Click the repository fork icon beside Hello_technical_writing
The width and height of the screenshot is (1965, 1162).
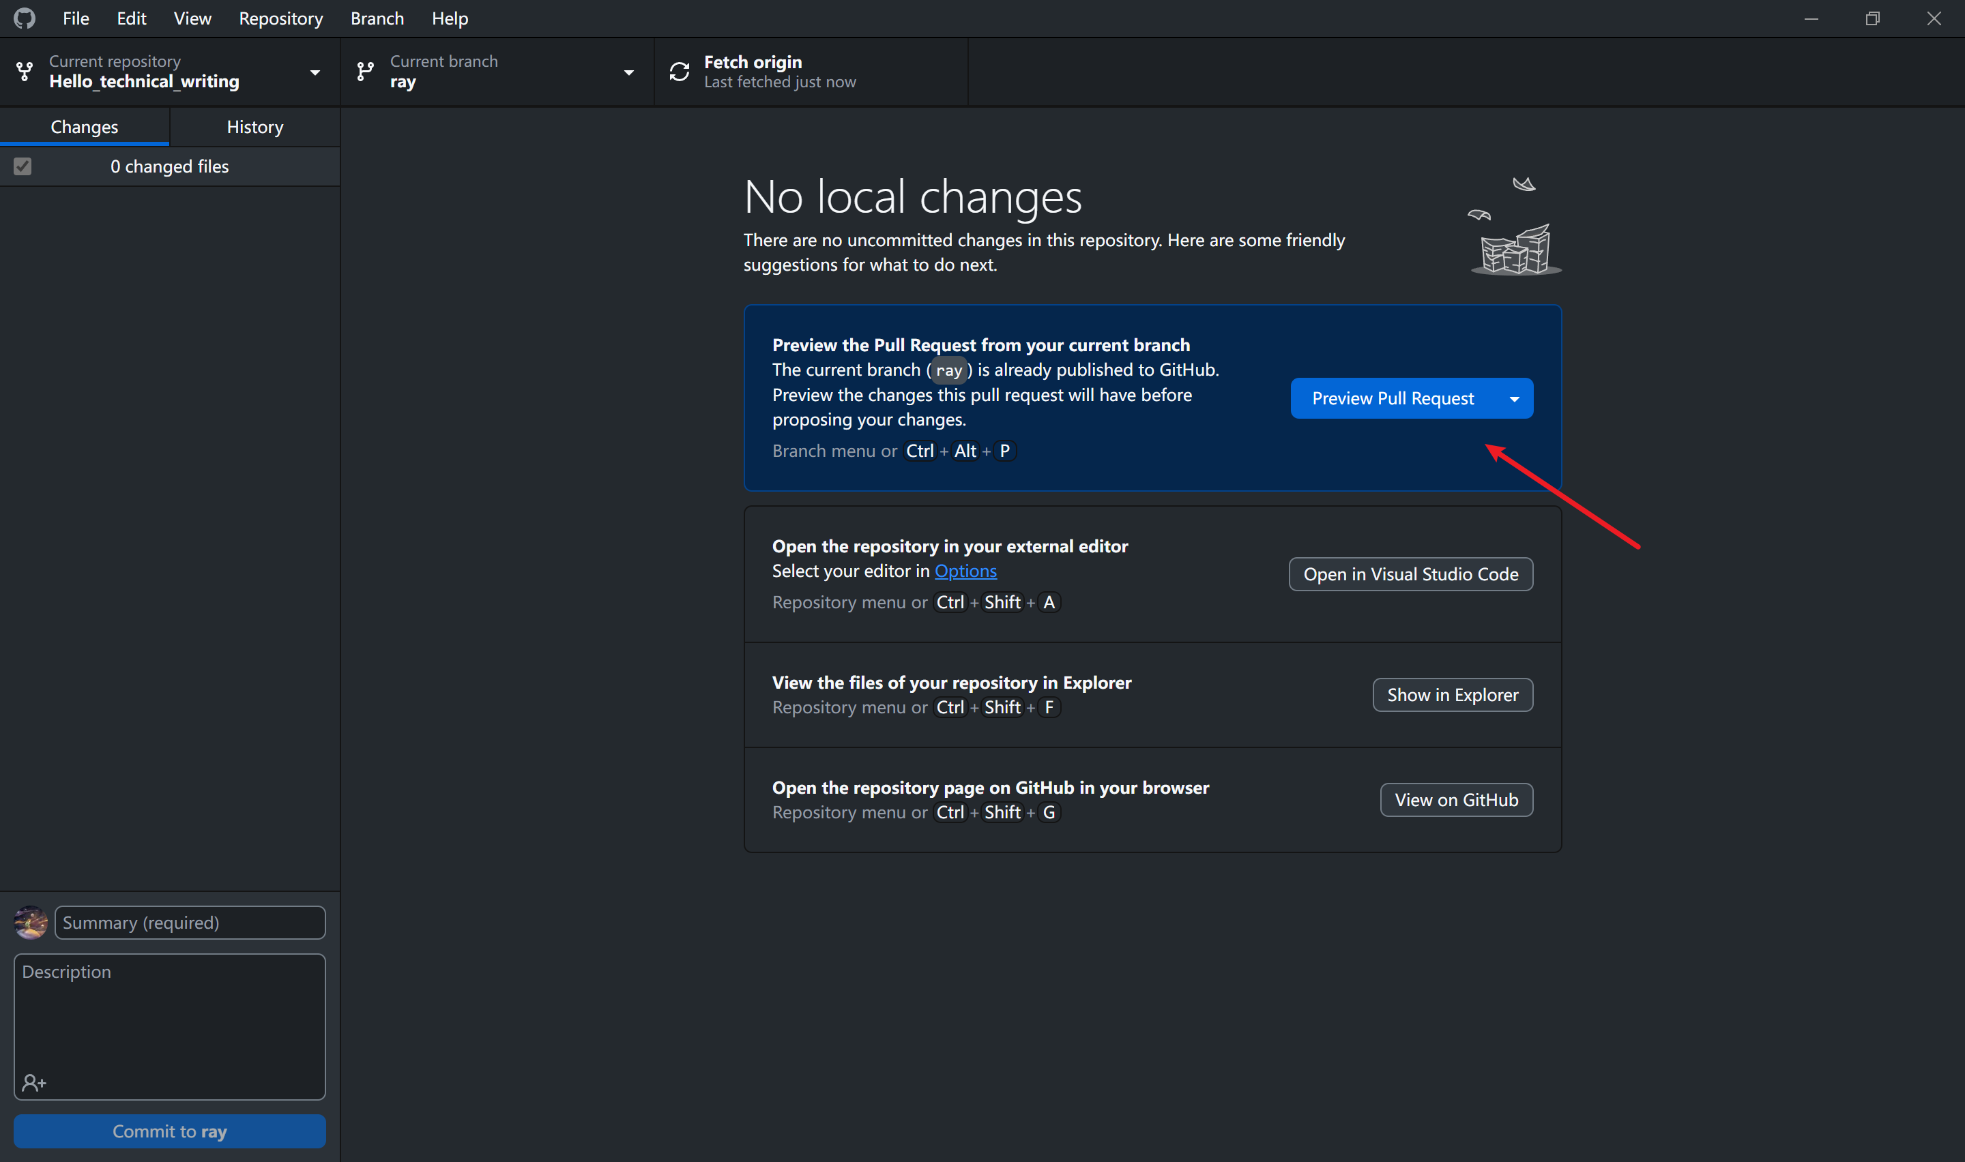pyautogui.click(x=25, y=71)
